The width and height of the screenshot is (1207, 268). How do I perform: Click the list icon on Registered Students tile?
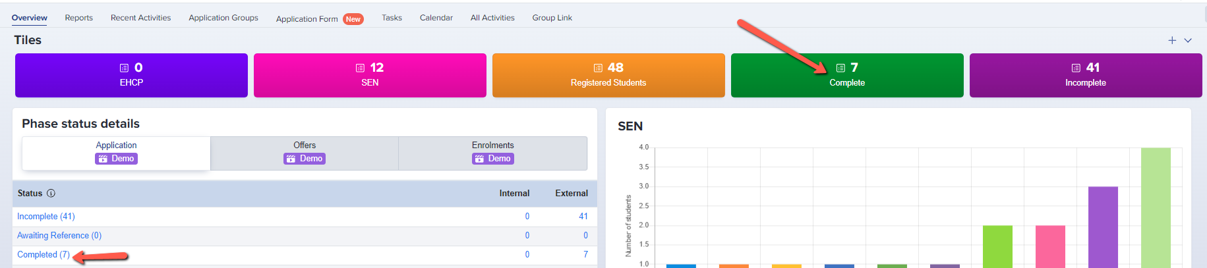click(x=598, y=68)
